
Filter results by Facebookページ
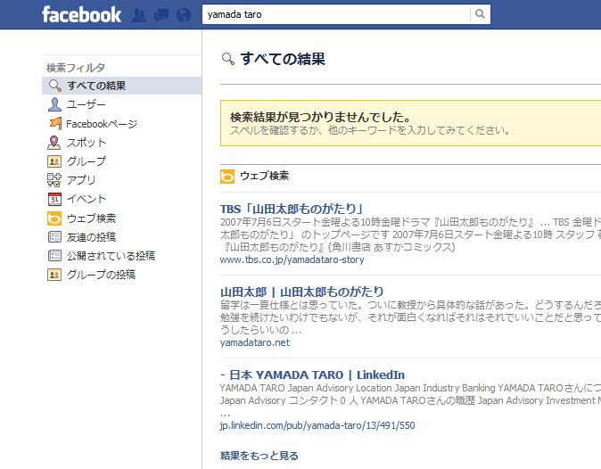click(x=102, y=124)
